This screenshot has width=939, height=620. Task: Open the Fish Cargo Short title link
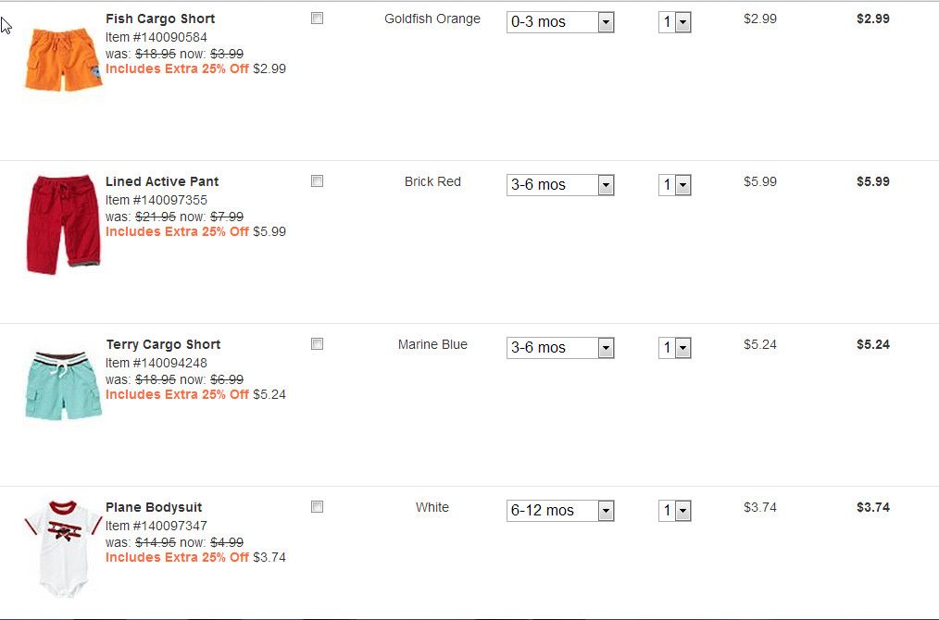coord(160,19)
